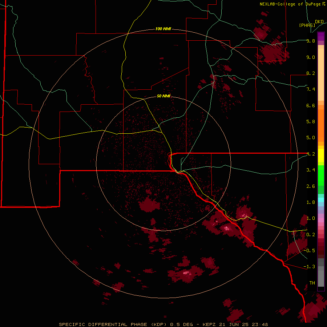
Task: Click the [PHAS] label above the color bar
Action: tap(307, 25)
